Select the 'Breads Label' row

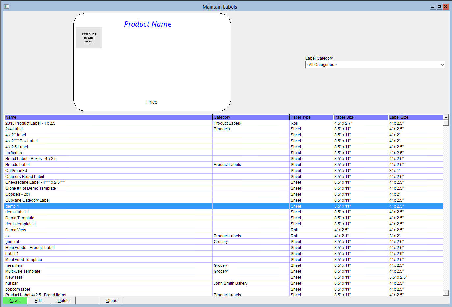pos(224,165)
